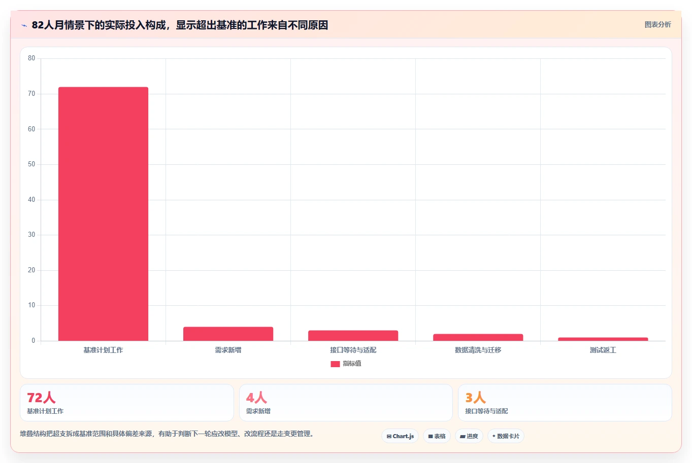This screenshot has height=463, width=692.
Task: Open the 72人 data card
Action: (x=127, y=403)
